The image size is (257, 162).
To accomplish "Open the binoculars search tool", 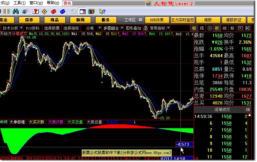I will (x=16, y=12).
